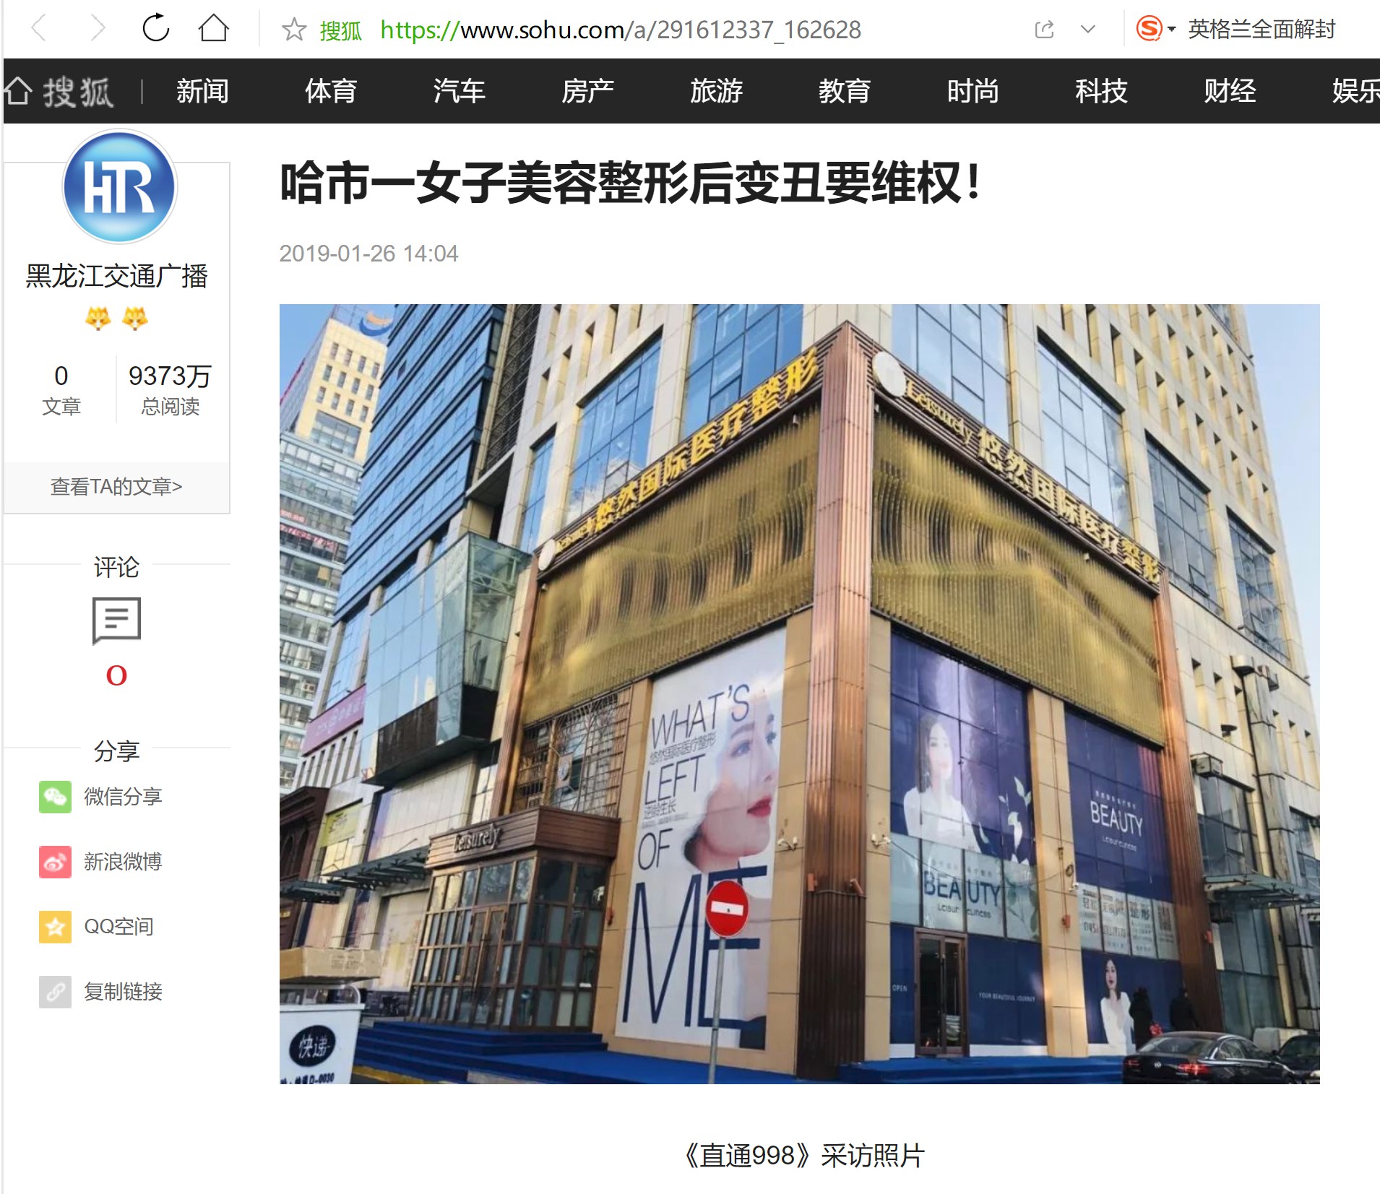Click the Sohu home logo in navbar
Image resolution: width=1380 pixels, height=1194 pixels.
point(59,91)
